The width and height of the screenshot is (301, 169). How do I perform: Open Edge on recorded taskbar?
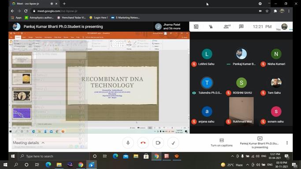[x=115, y=156]
